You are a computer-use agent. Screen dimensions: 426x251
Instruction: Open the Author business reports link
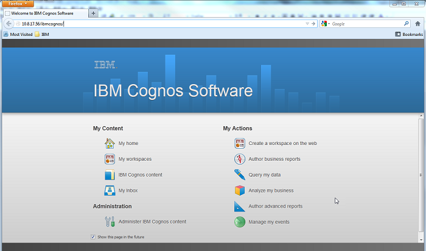274,159
